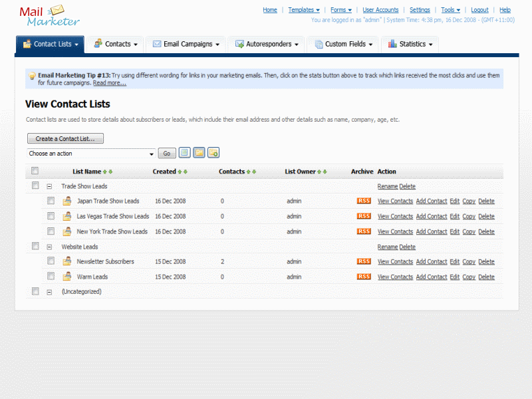Click 'Read more...' link in the marketing tip
532x399 pixels.
point(109,83)
